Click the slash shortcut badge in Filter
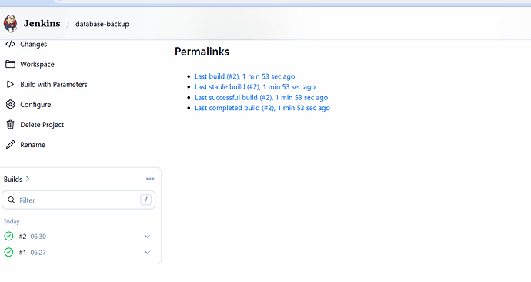 click(145, 200)
